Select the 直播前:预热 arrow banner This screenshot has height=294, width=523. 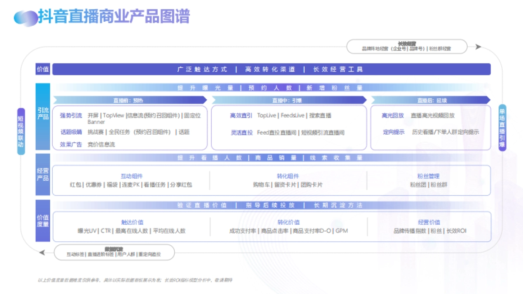point(129,100)
